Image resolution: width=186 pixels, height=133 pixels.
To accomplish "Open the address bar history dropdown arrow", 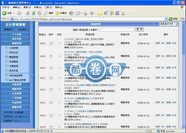I will click(166, 19).
